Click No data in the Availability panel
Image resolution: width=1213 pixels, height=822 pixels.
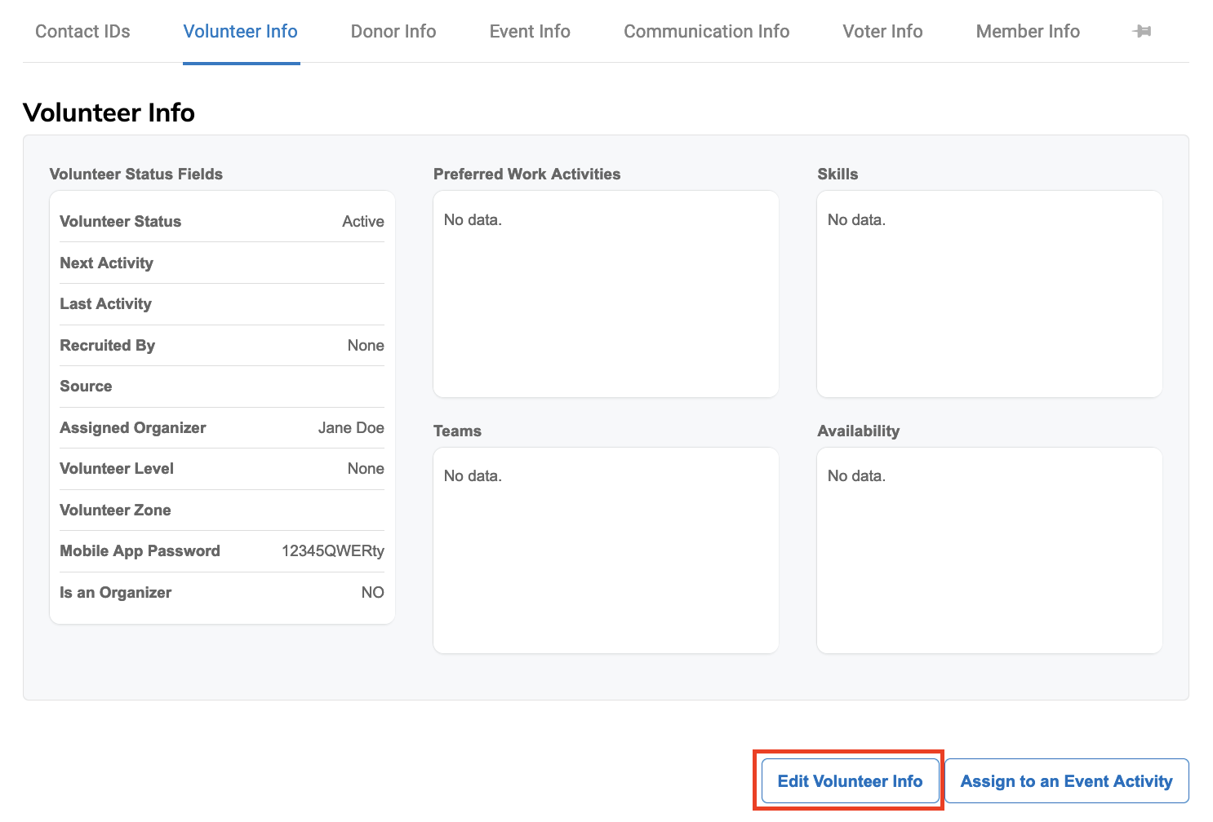(x=857, y=476)
